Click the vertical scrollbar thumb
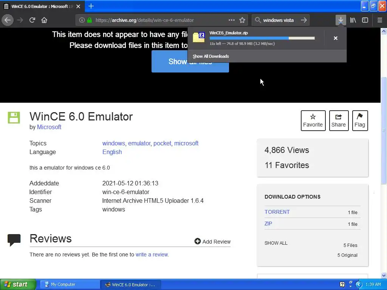 click(384, 131)
